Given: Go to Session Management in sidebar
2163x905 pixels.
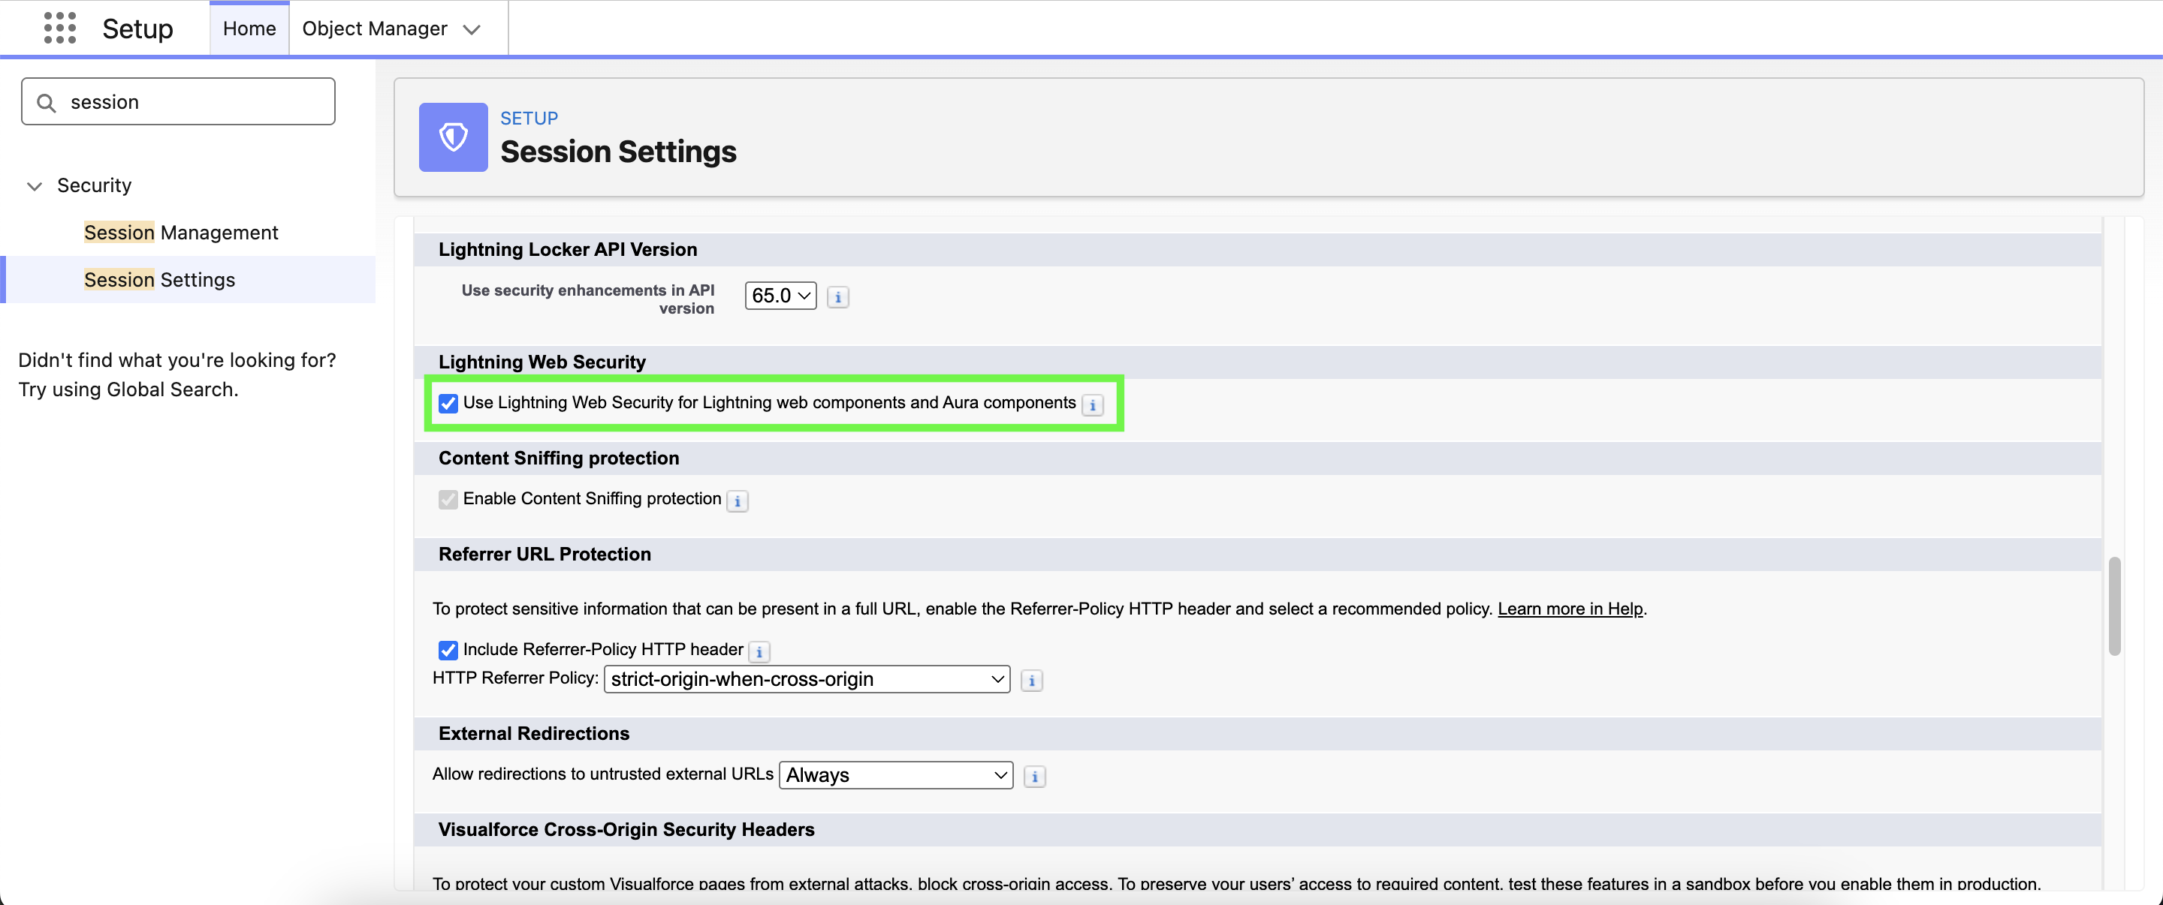Looking at the screenshot, I should click(x=180, y=233).
